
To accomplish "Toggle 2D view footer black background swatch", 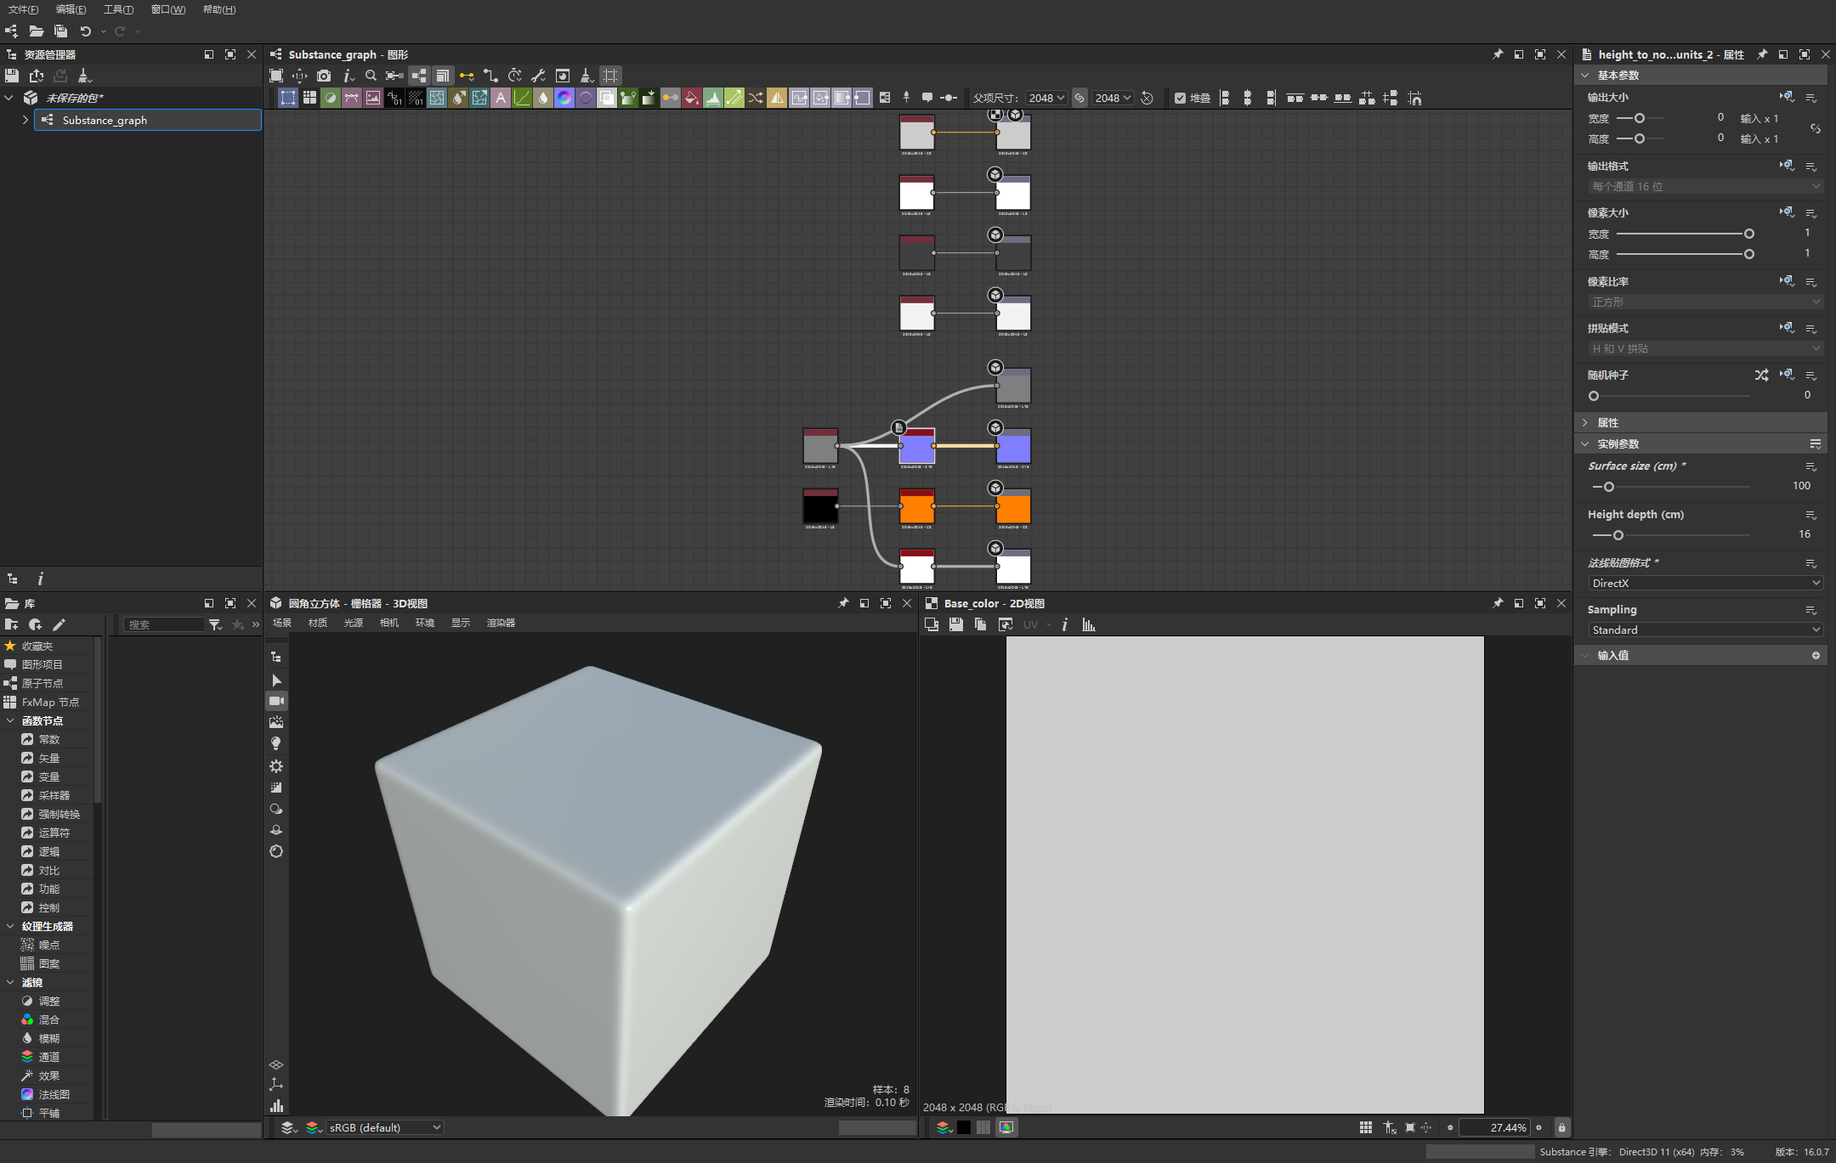I will [964, 1127].
